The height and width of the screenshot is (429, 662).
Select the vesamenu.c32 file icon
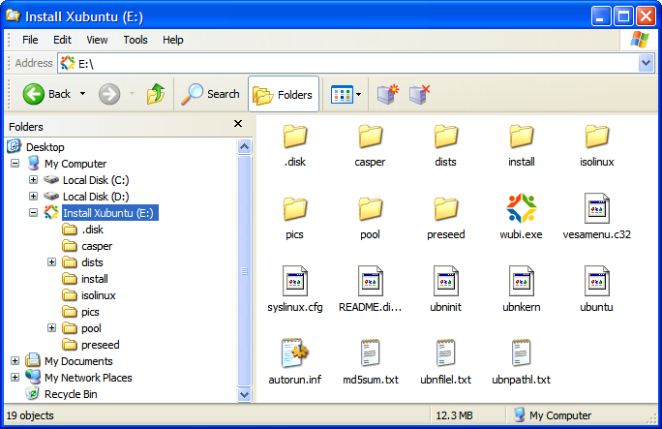597,208
